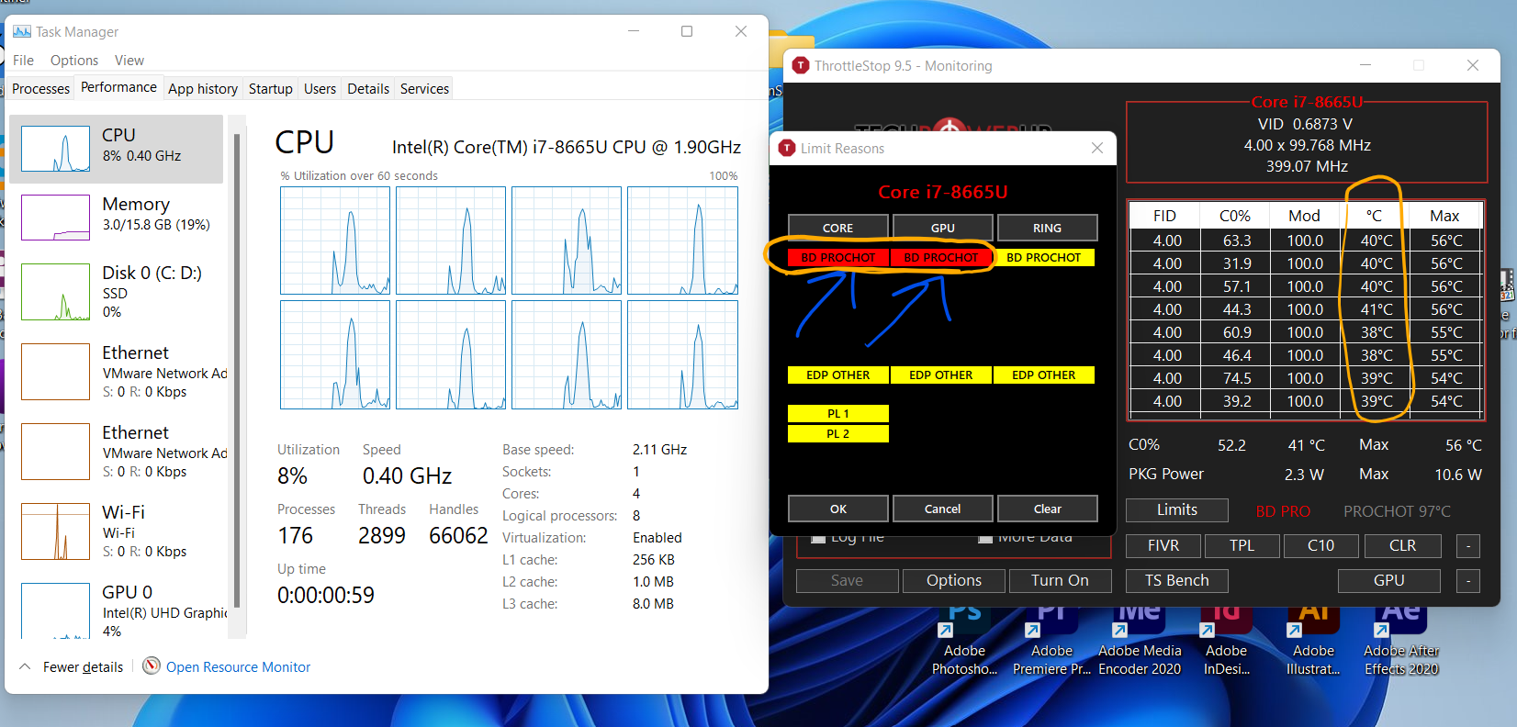Click the yellow PL 2 indicator
Viewport: 1517px width, 727px height.
pyautogui.click(x=838, y=433)
